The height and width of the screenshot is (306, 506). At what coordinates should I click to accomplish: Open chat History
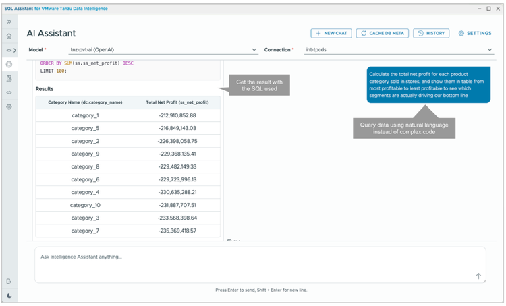click(431, 33)
